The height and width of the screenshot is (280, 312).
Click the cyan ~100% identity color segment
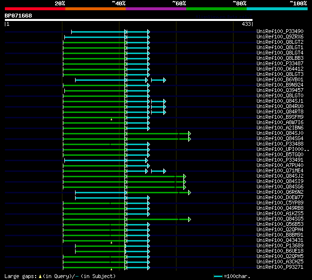[277, 9]
